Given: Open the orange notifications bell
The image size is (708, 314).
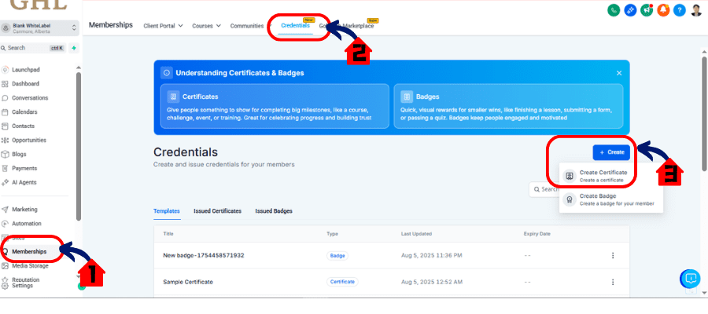Looking at the screenshot, I should coord(665,10).
